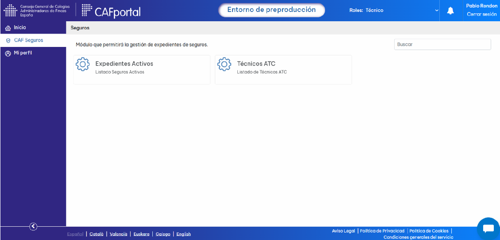
Task: Click the CAF Seguros shield icon
Action: (8, 41)
